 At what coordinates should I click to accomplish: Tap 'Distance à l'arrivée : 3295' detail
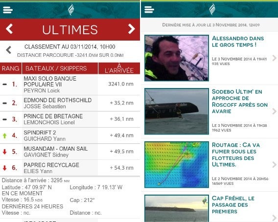[x=35, y=180]
